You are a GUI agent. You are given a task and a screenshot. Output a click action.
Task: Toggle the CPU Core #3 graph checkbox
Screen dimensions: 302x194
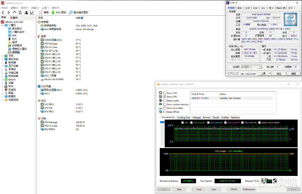225,123
